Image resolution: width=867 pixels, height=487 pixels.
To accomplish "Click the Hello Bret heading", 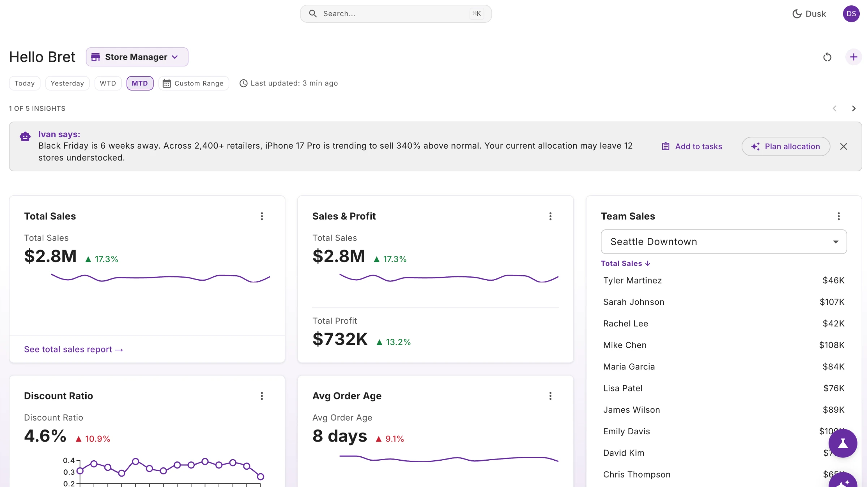I will [x=42, y=57].
